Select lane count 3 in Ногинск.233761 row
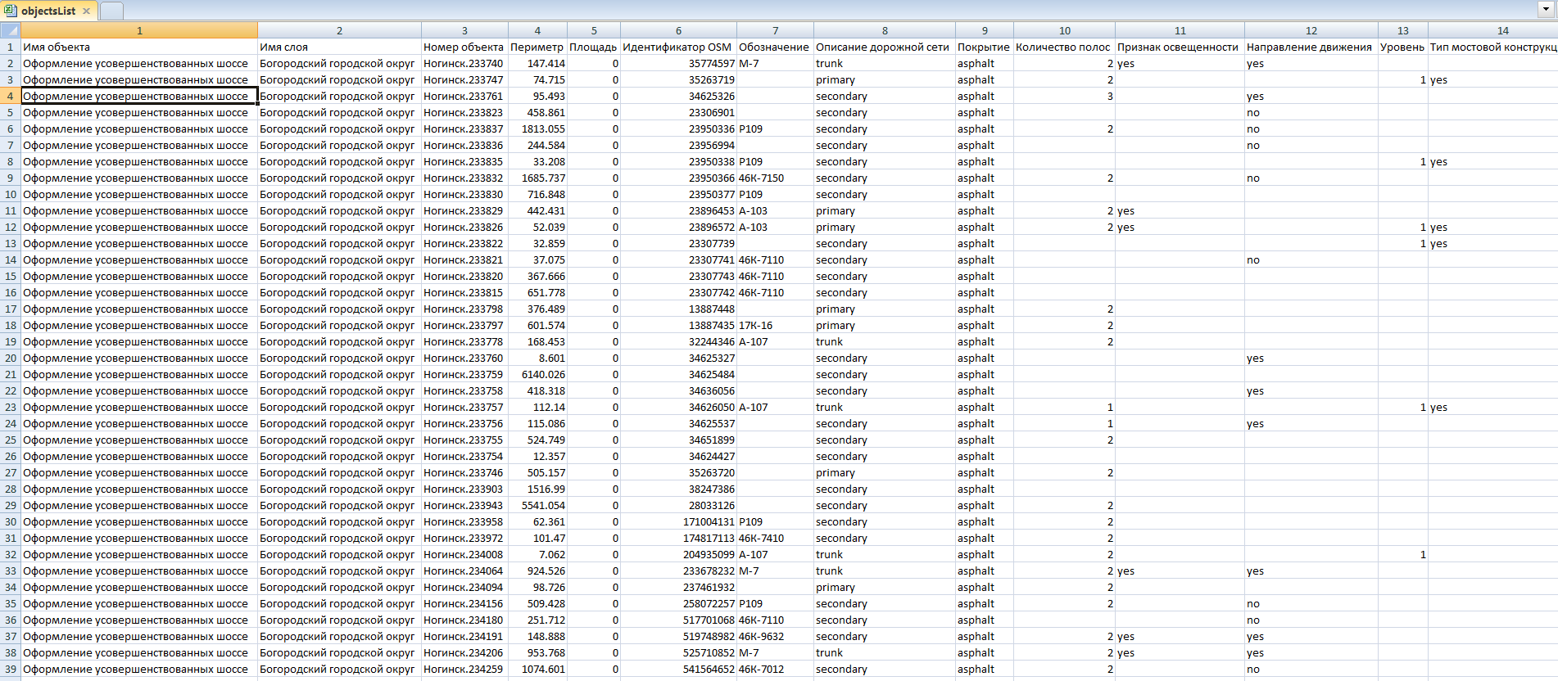The image size is (1558, 681). coord(1064,96)
